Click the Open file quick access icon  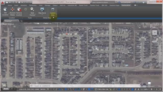(x=10, y=2)
